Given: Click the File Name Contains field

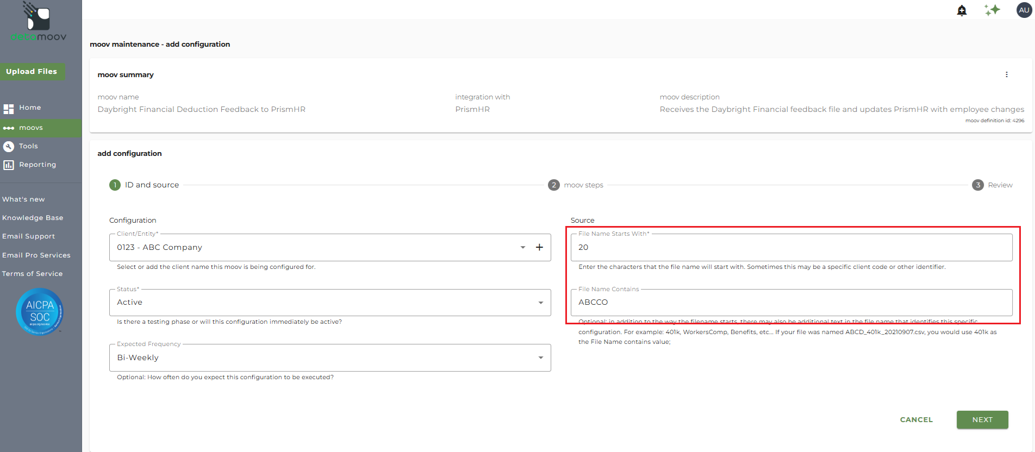Looking at the screenshot, I should 791,303.
